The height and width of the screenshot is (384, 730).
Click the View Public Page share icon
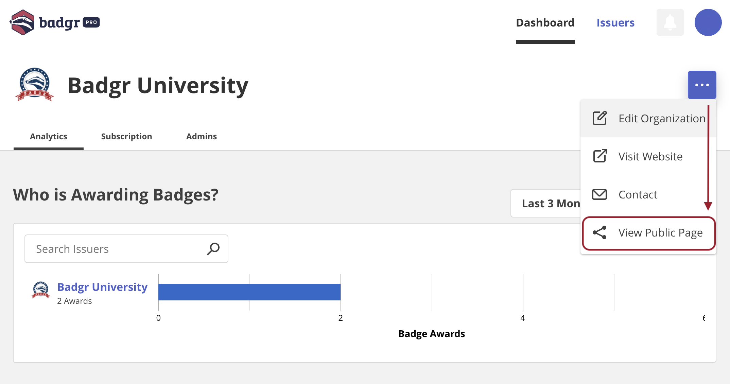click(x=599, y=233)
